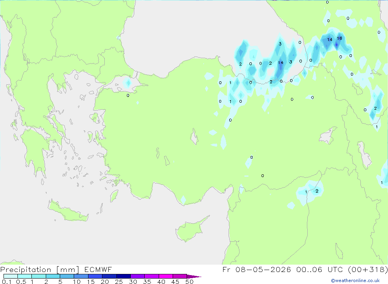Click the '10' legend scale label
Screen dimensions: 388x284
[77, 282]
